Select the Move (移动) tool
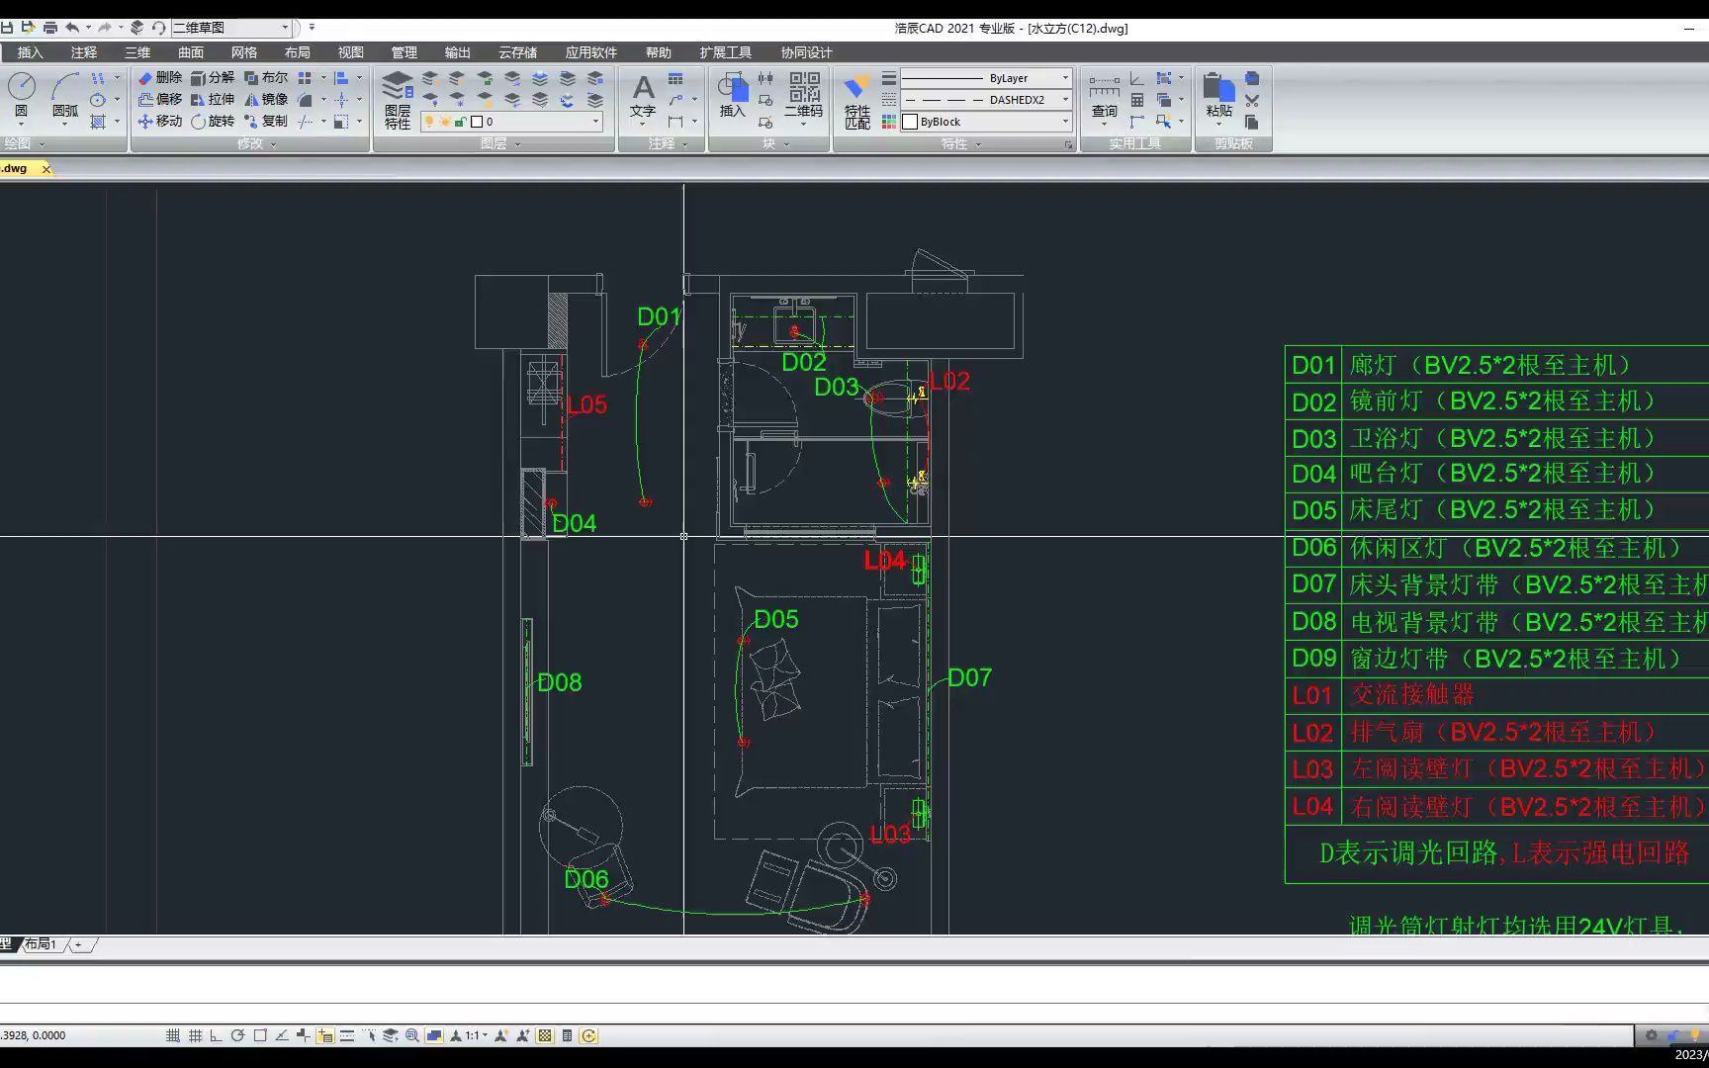Viewport: 1709px width, 1068px height. point(160,121)
